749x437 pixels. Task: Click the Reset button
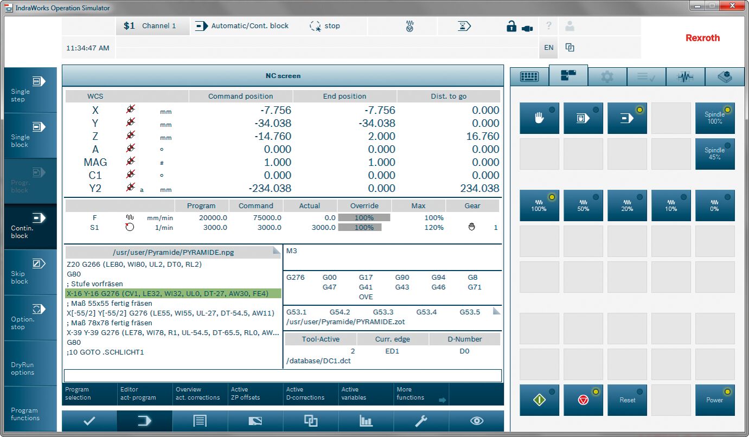[627, 400]
